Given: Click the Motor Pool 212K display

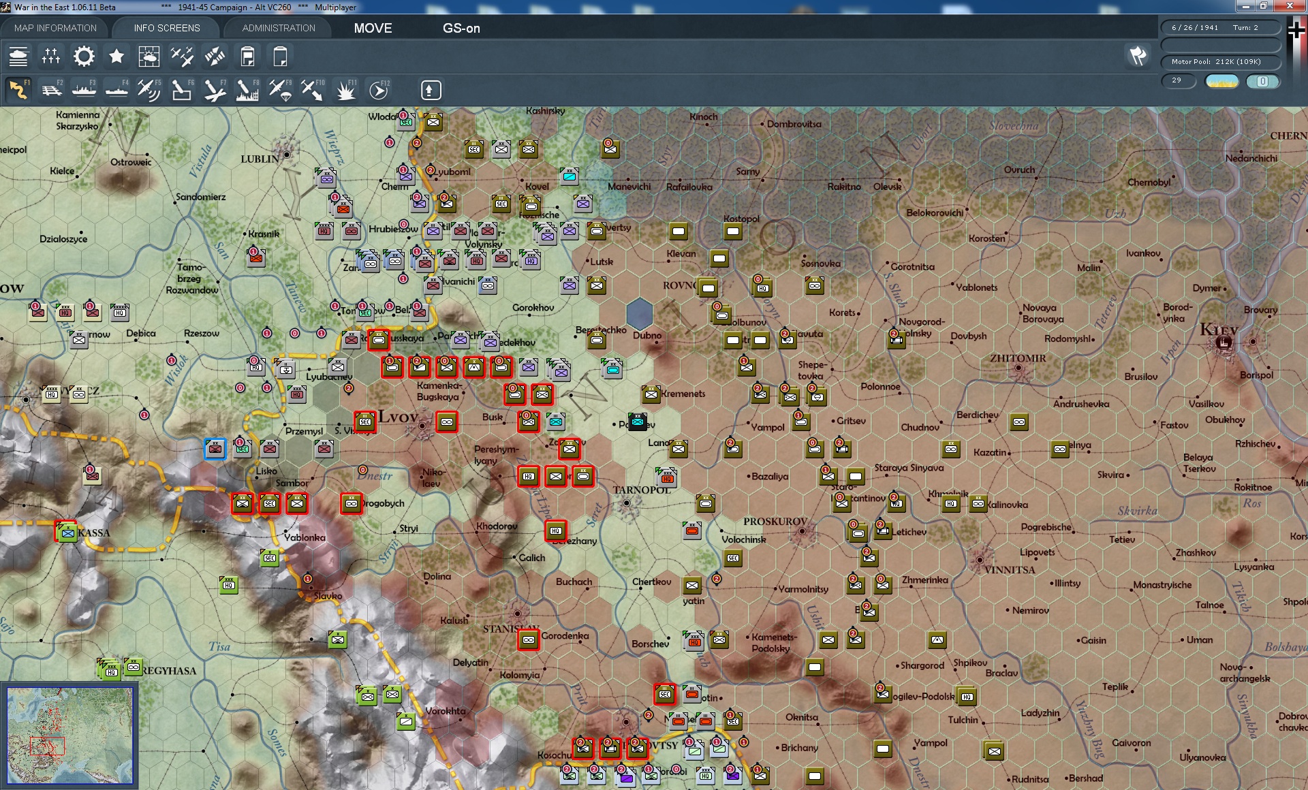Looking at the screenshot, I should click(x=1221, y=62).
